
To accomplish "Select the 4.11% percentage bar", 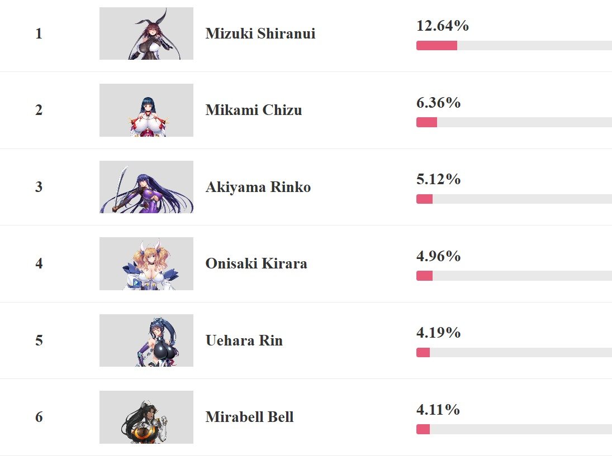I will [514, 430].
